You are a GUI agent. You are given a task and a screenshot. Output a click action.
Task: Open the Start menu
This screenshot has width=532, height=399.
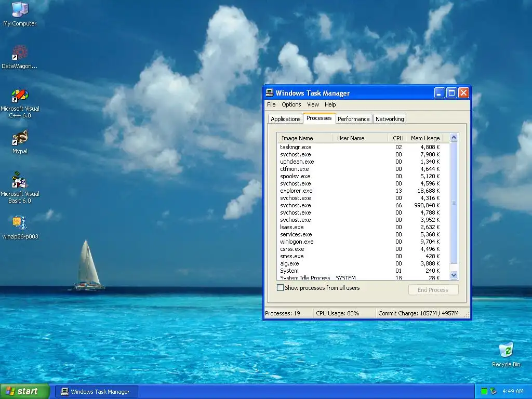(x=25, y=391)
